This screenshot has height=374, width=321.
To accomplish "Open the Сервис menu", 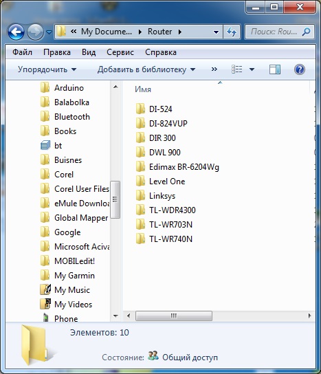I will (120, 52).
